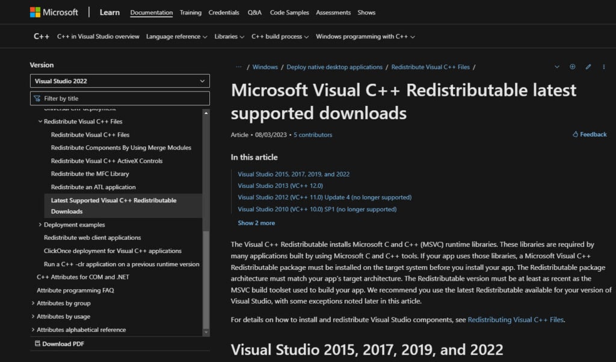Open the Credentials page
The height and width of the screenshot is (362, 616).
(x=224, y=13)
